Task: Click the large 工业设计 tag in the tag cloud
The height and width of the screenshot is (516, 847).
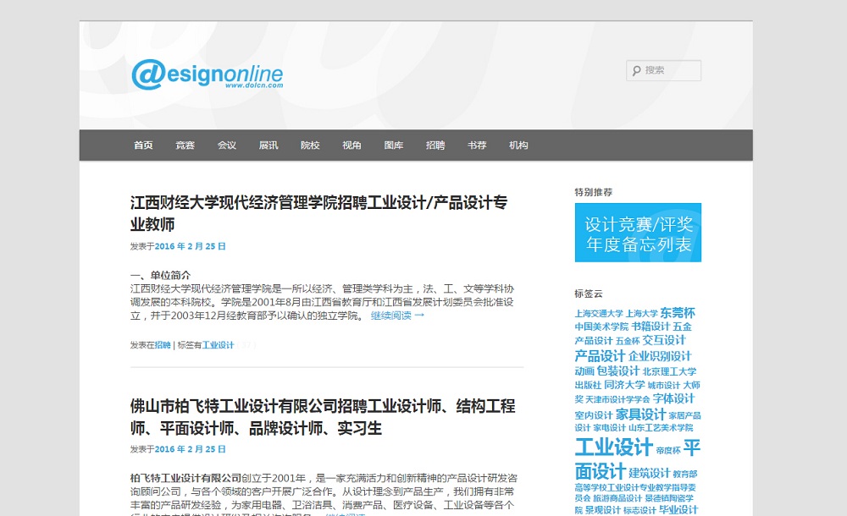Action: click(613, 447)
